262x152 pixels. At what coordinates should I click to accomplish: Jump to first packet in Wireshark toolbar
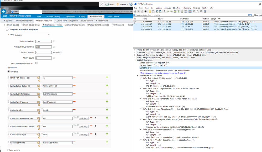[179, 11]
